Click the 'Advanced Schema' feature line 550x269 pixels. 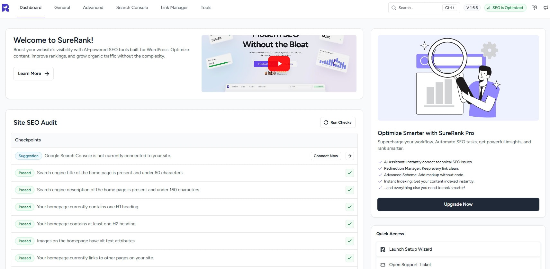coord(424,175)
